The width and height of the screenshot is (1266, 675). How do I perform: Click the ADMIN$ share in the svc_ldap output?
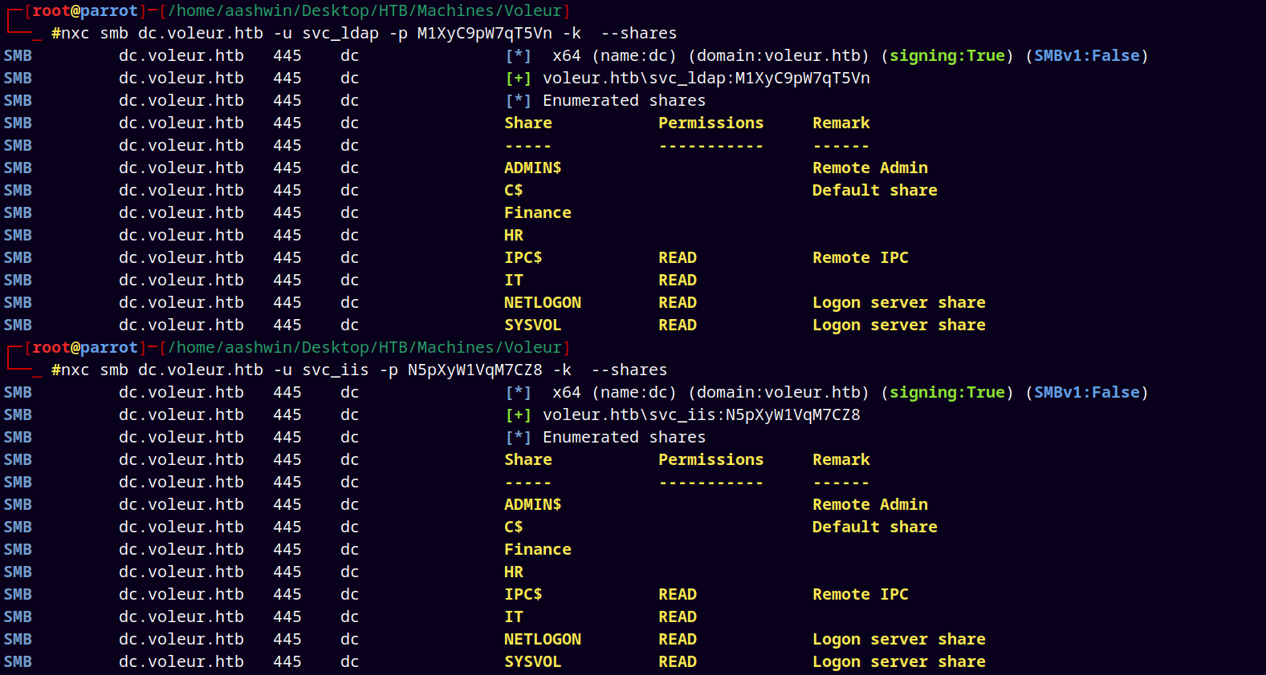(x=533, y=168)
